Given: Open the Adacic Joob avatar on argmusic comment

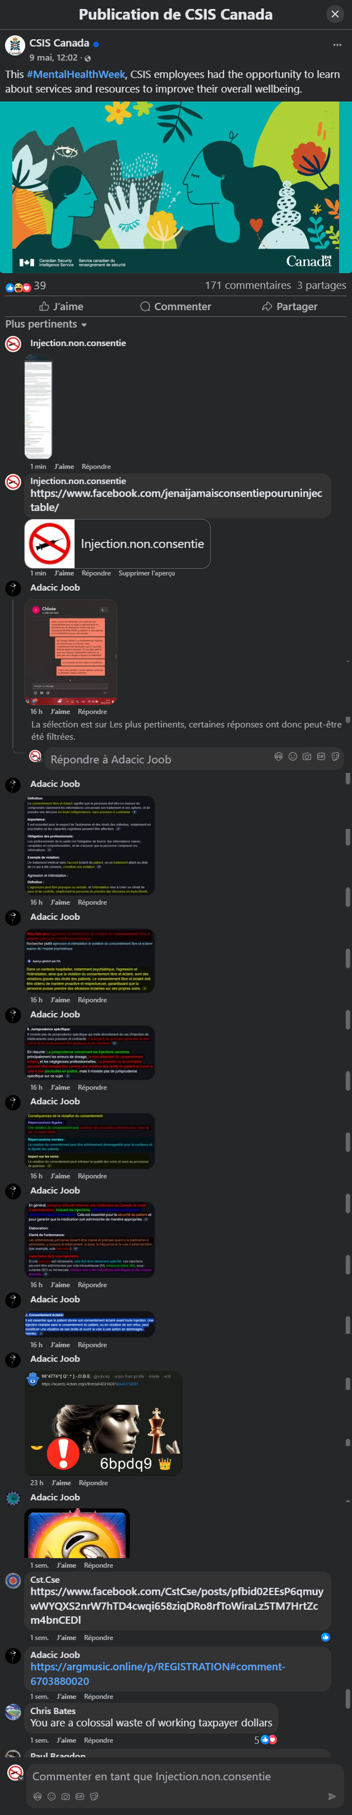Looking at the screenshot, I should (x=13, y=1656).
